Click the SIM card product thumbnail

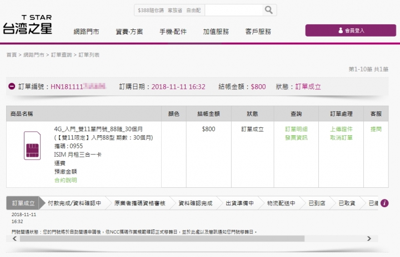32,146
